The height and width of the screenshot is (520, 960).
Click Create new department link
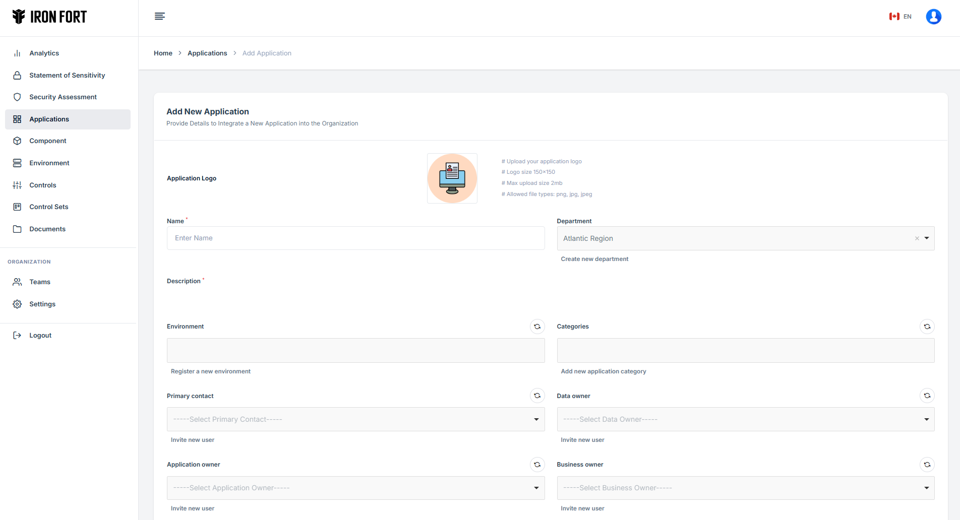pos(594,259)
